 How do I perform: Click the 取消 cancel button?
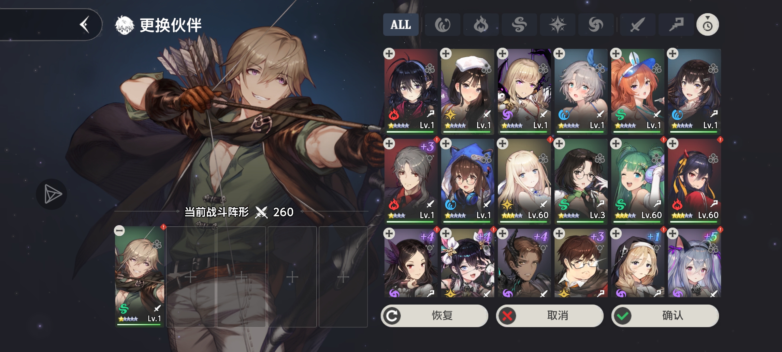pos(550,315)
